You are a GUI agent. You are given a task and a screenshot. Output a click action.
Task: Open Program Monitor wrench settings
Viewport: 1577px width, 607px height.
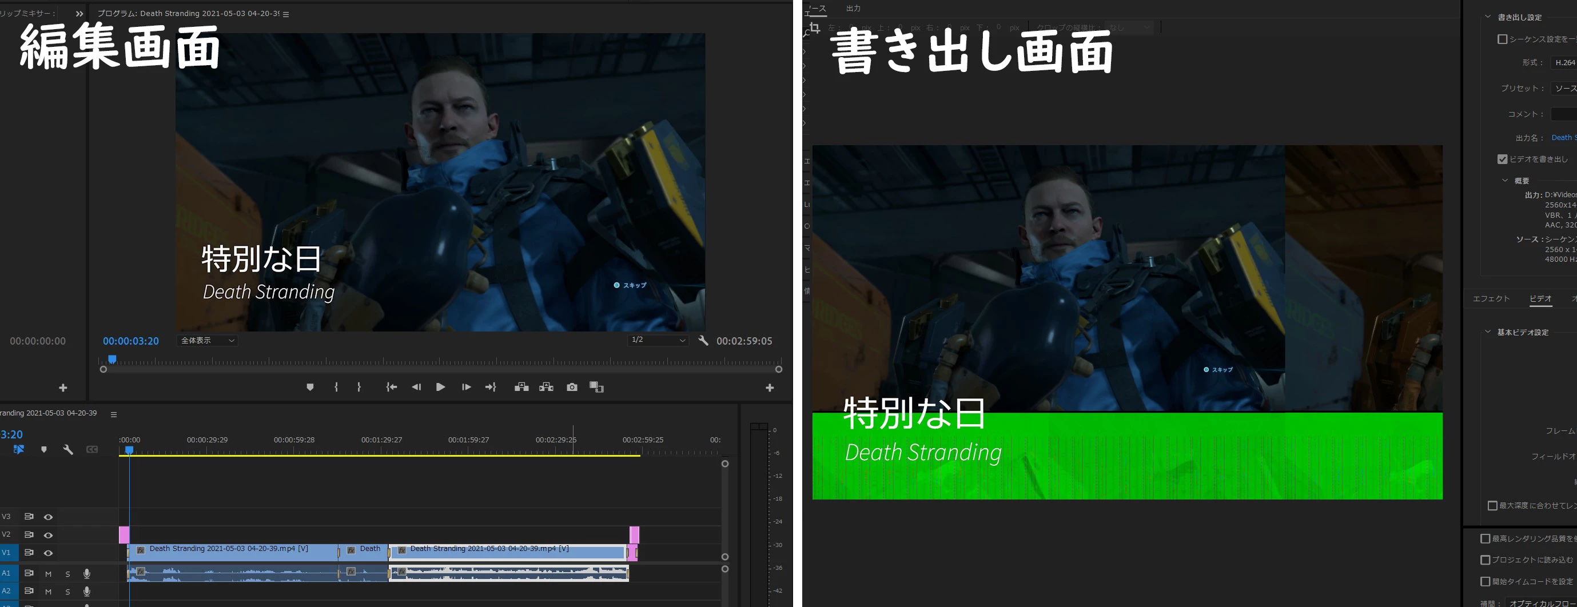point(703,341)
